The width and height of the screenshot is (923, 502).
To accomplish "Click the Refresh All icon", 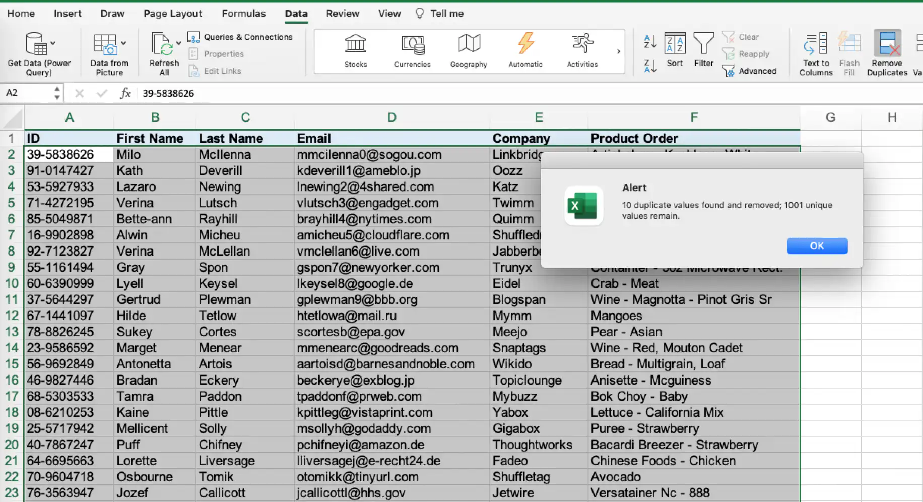I will pyautogui.click(x=162, y=44).
